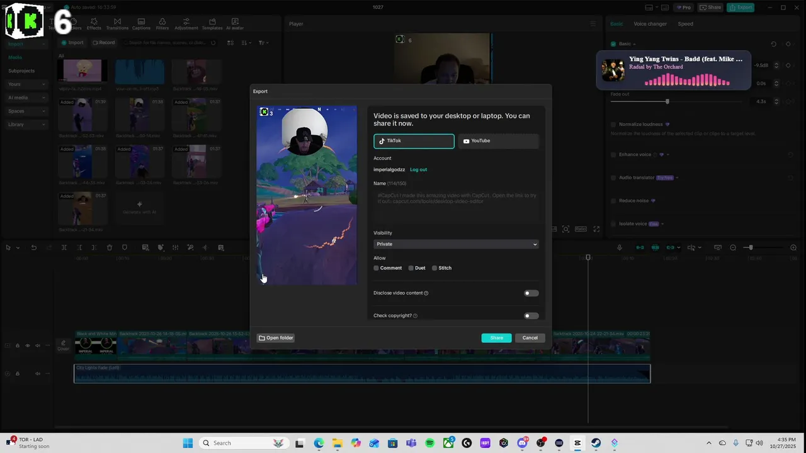Screen dimensions: 806x453
Task: Click the Delete trash icon in timeline toolbar
Action: [x=110, y=248]
